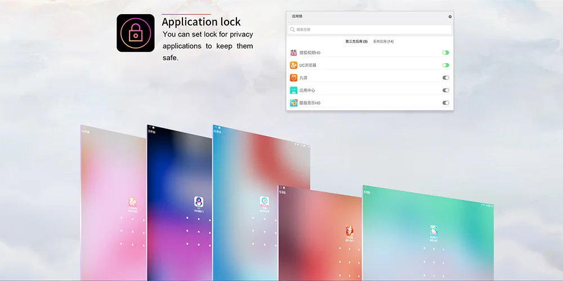Switch to 第三方应用 (5) tab

point(356,41)
